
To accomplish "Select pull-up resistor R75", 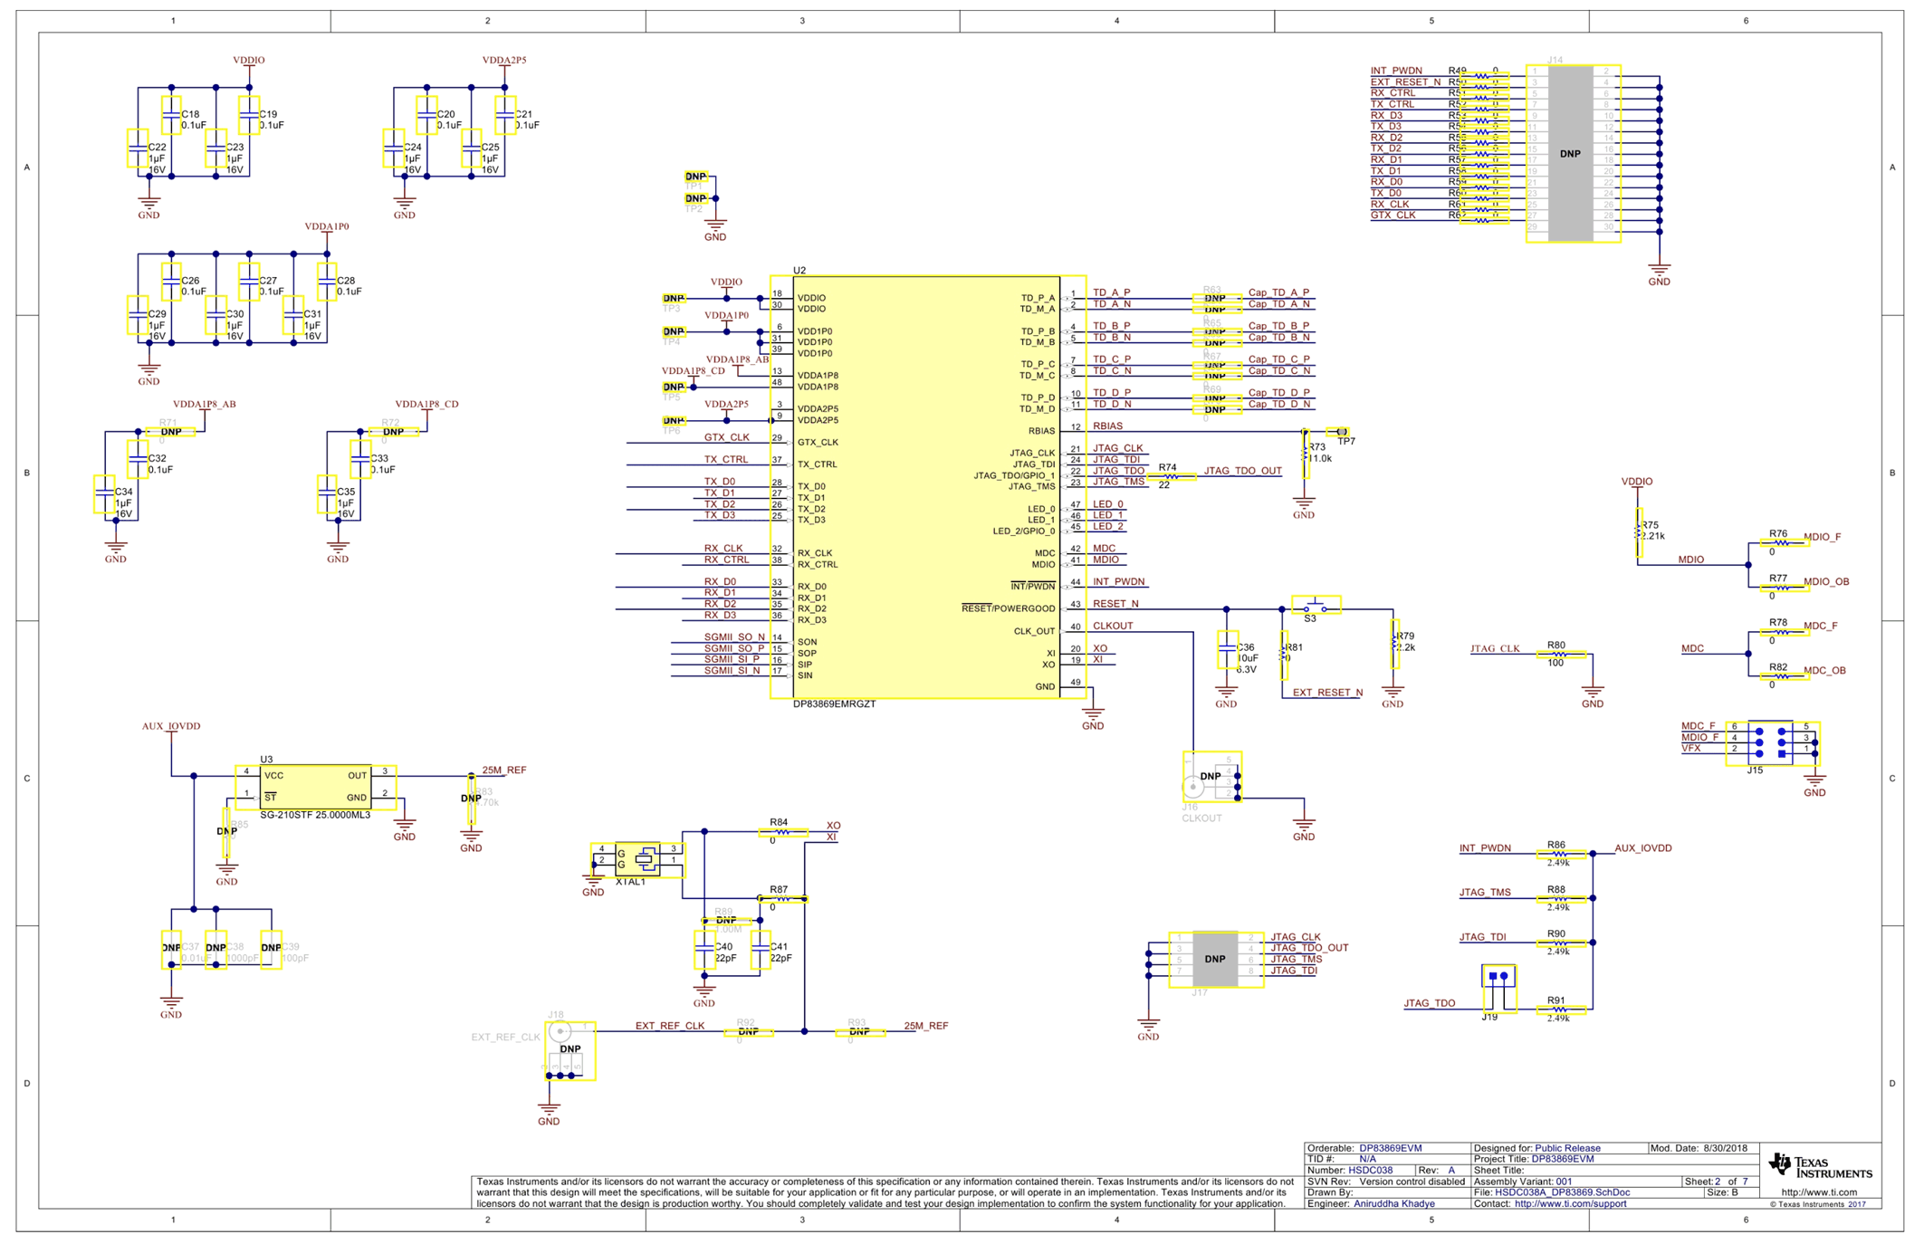I will [1638, 531].
